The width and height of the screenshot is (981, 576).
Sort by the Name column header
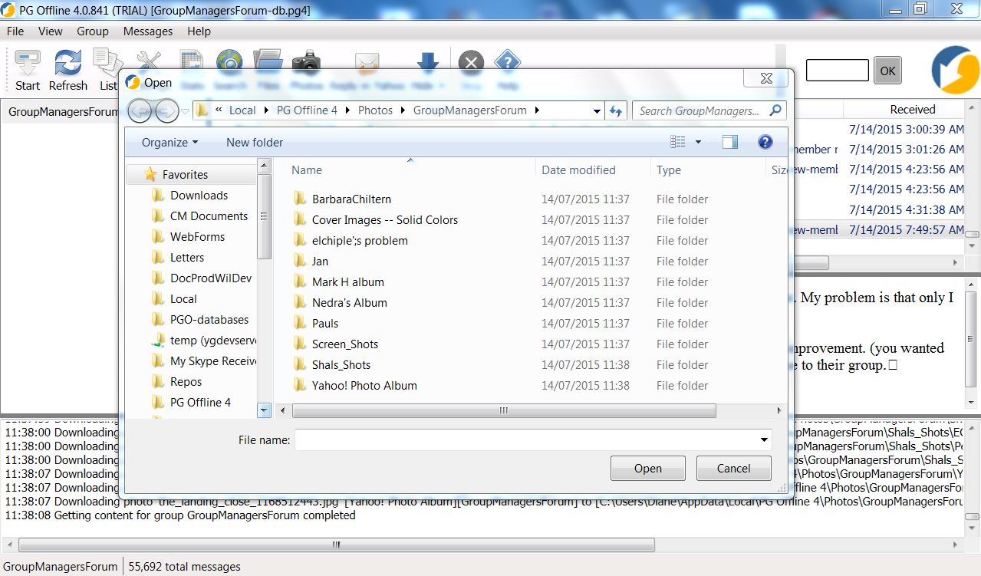coord(307,170)
